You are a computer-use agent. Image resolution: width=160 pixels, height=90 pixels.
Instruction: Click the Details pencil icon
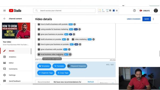(x=4, y=51)
